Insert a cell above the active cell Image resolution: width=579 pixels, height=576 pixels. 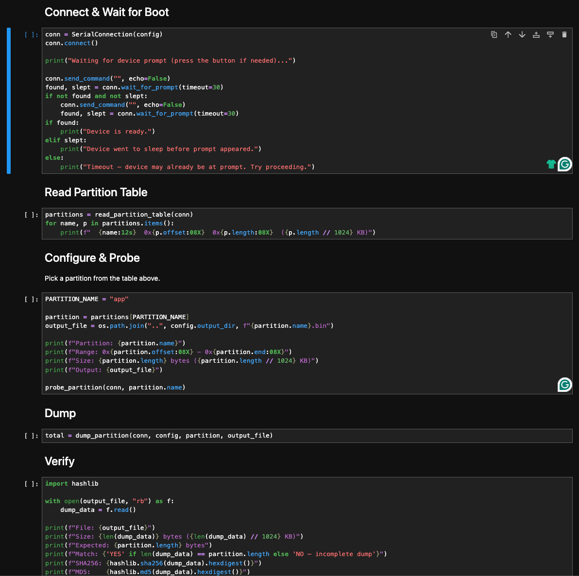point(536,34)
